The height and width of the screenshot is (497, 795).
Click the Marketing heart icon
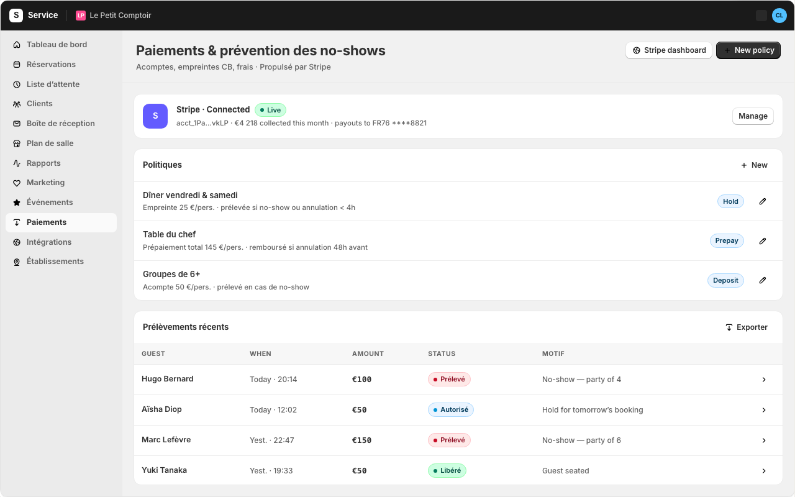click(17, 183)
